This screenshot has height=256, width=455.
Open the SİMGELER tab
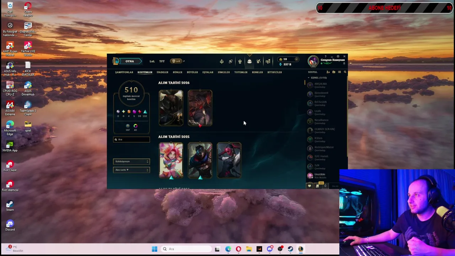[x=224, y=72]
